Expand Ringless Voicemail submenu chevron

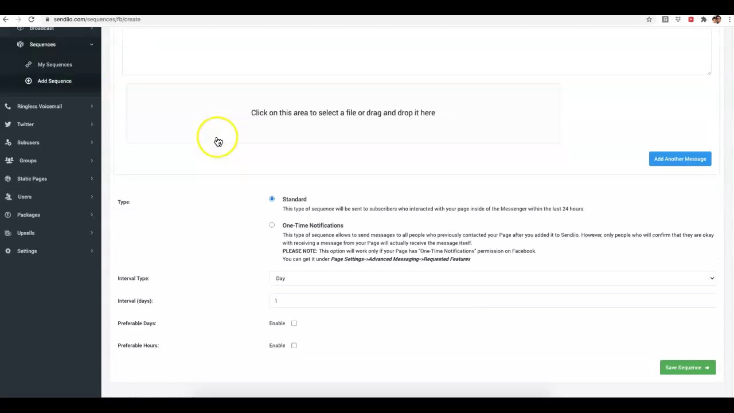92,106
